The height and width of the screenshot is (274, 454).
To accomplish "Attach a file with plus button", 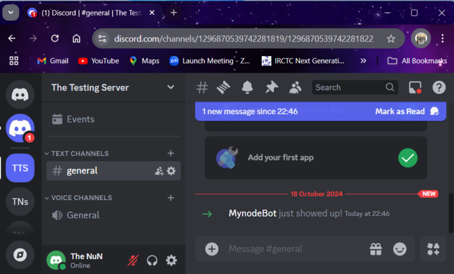I will tap(212, 249).
